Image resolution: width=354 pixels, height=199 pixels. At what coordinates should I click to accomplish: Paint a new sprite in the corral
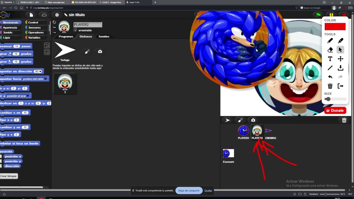tap(240, 120)
